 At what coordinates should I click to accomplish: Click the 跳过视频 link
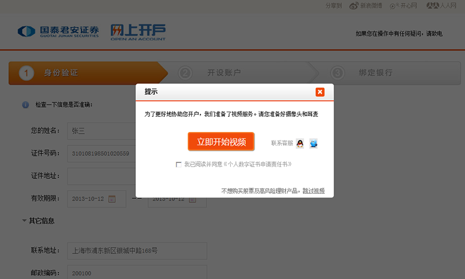point(313,191)
